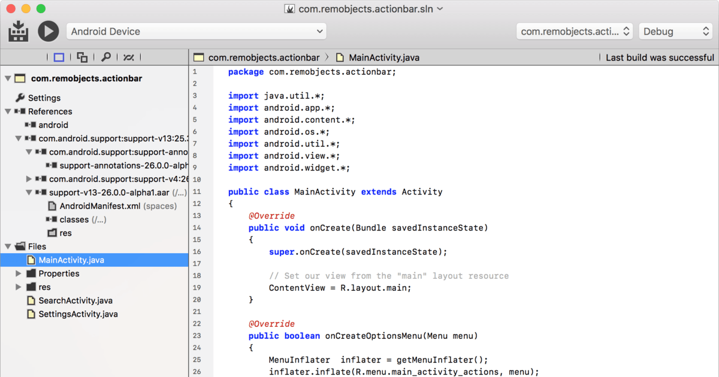Screen dimensions: 719x377
Task: Click the Build project icon
Action: pyautogui.click(x=18, y=31)
